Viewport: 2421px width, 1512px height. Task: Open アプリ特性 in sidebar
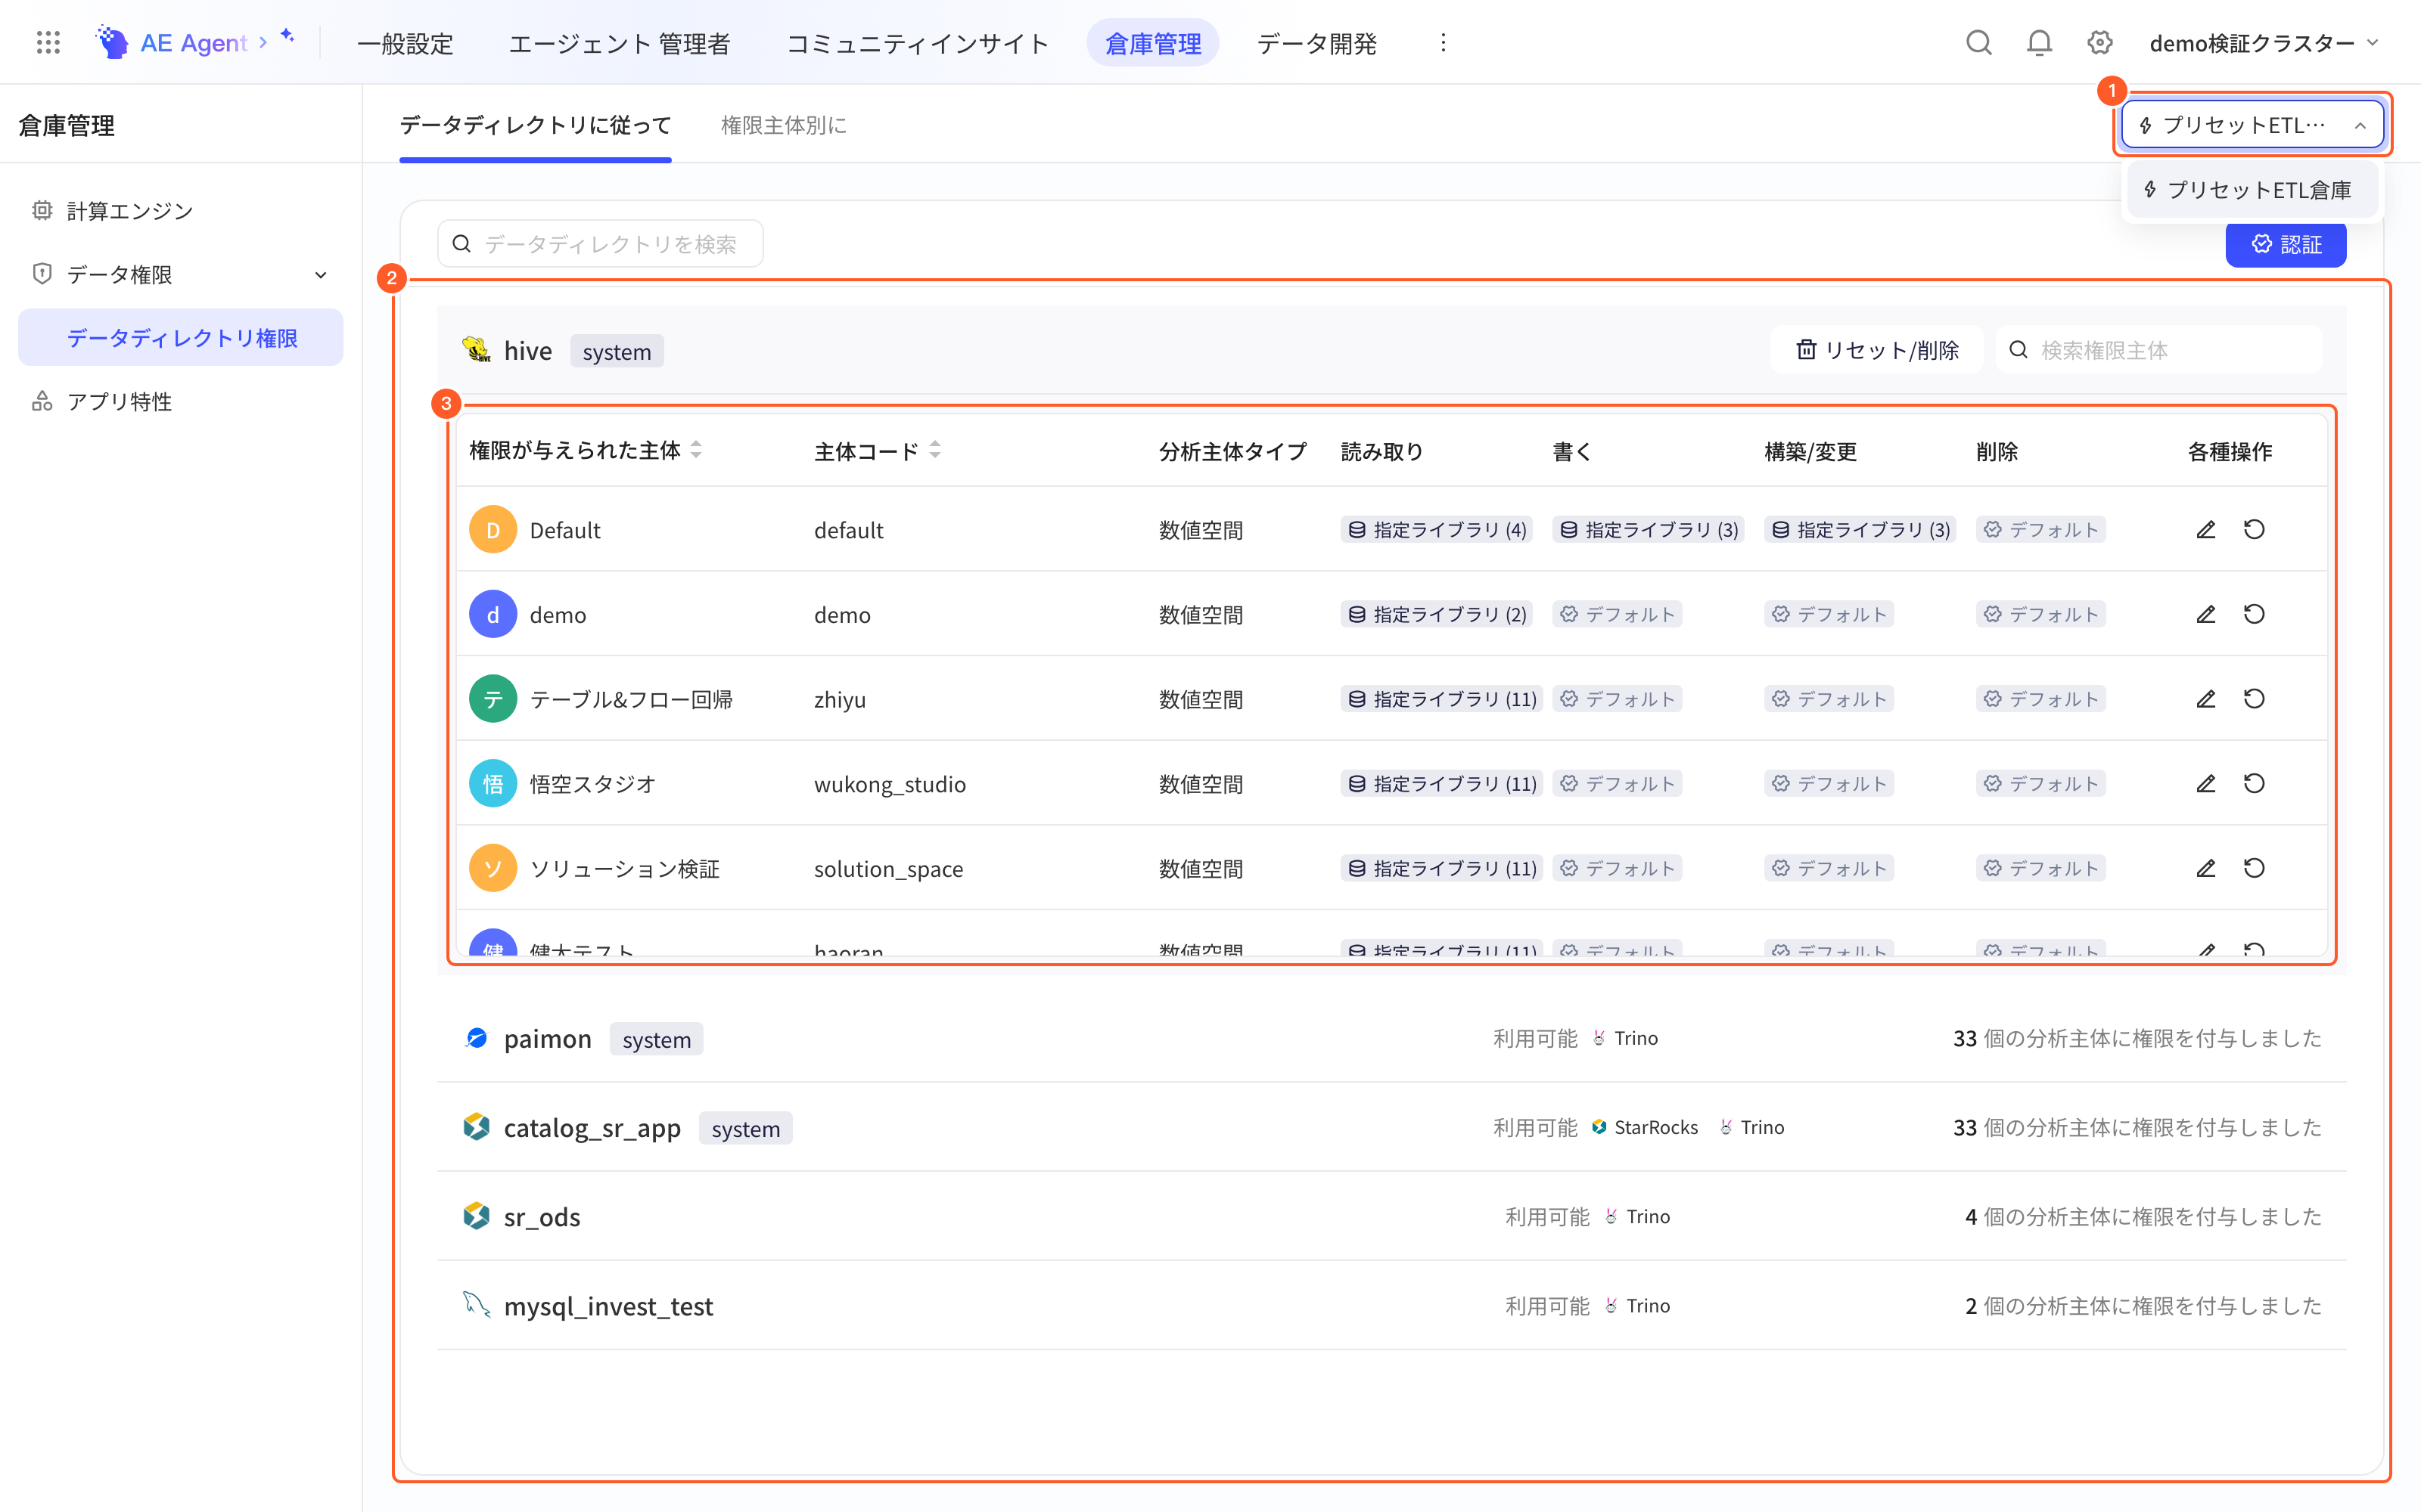tap(180, 401)
